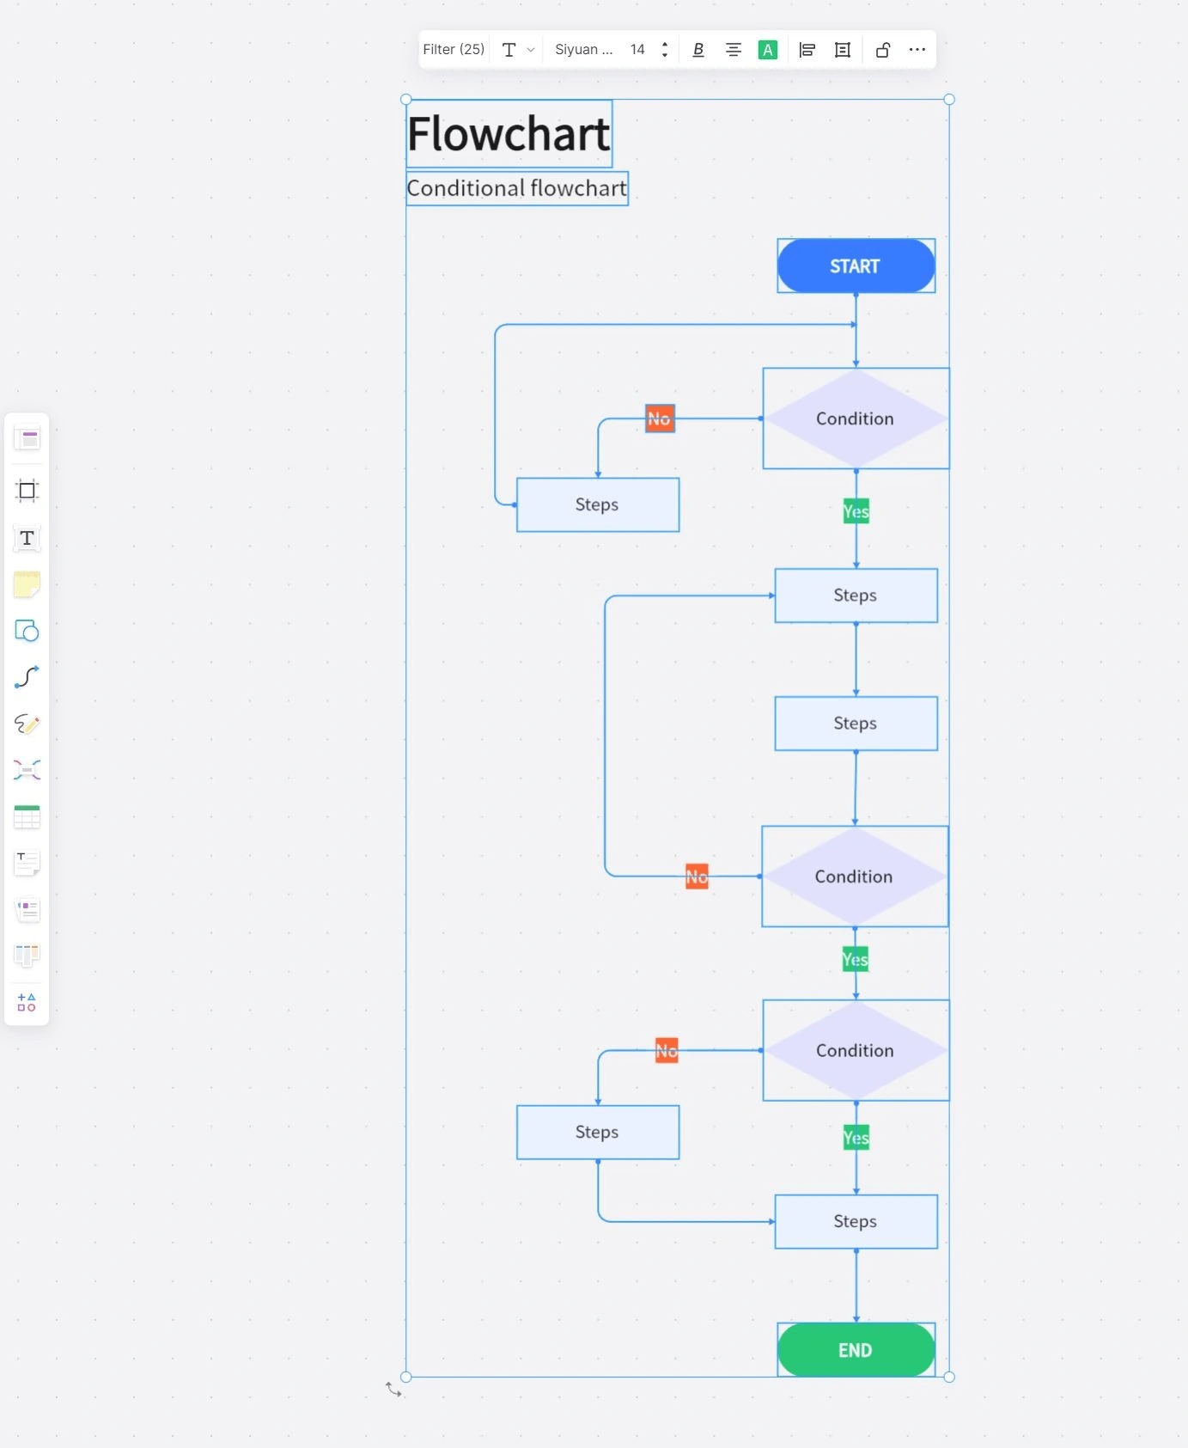Open the green text color picker

(x=768, y=50)
